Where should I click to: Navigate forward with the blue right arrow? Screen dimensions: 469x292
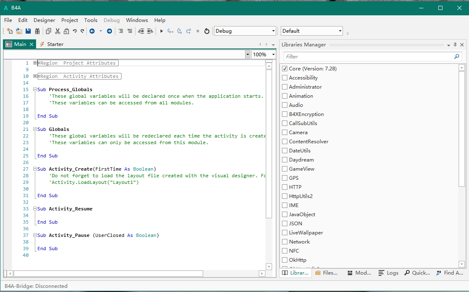109,31
